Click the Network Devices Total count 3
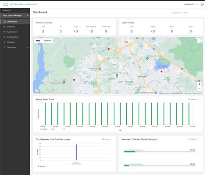The image size is (205, 175). [x=43, y=31]
